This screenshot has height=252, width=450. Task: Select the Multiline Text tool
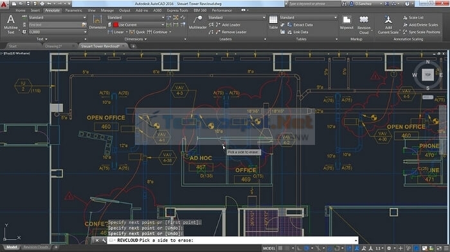(11, 24)
